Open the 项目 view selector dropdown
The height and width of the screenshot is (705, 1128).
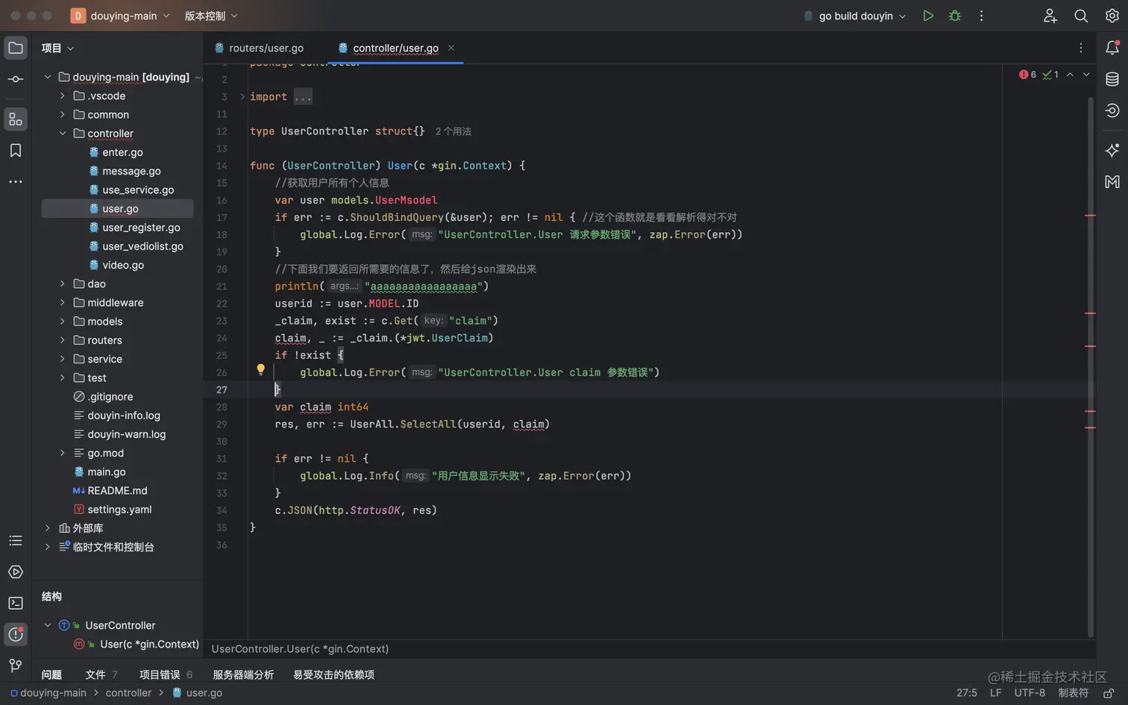pyautogui.click(x=57, y=48)
